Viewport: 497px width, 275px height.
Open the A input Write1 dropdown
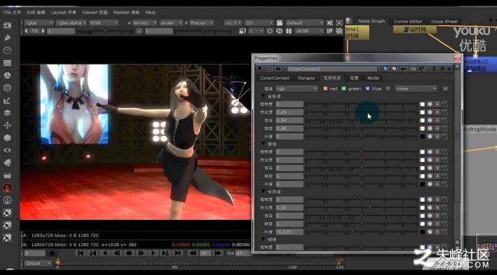[145, 23]
